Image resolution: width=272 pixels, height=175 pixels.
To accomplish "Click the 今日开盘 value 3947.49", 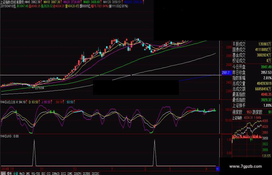I will (x=266, y=67).
